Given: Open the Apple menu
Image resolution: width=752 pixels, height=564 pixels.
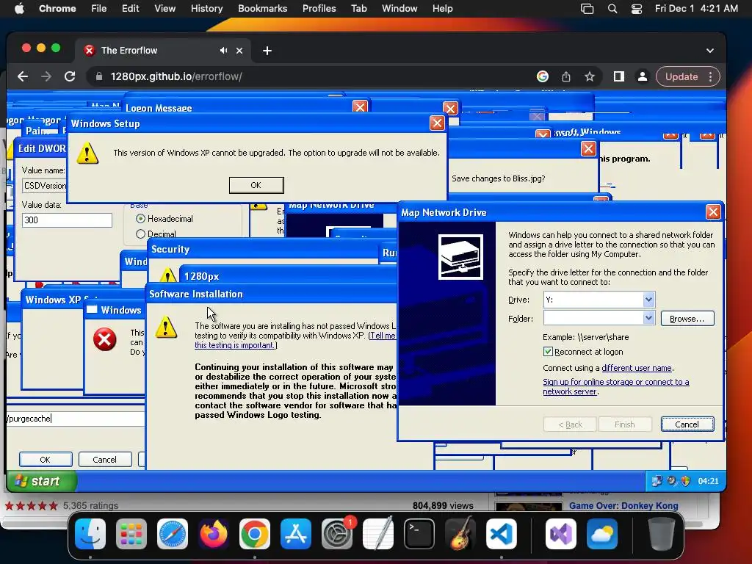Looking at the screenshot, I should [19, 8].
